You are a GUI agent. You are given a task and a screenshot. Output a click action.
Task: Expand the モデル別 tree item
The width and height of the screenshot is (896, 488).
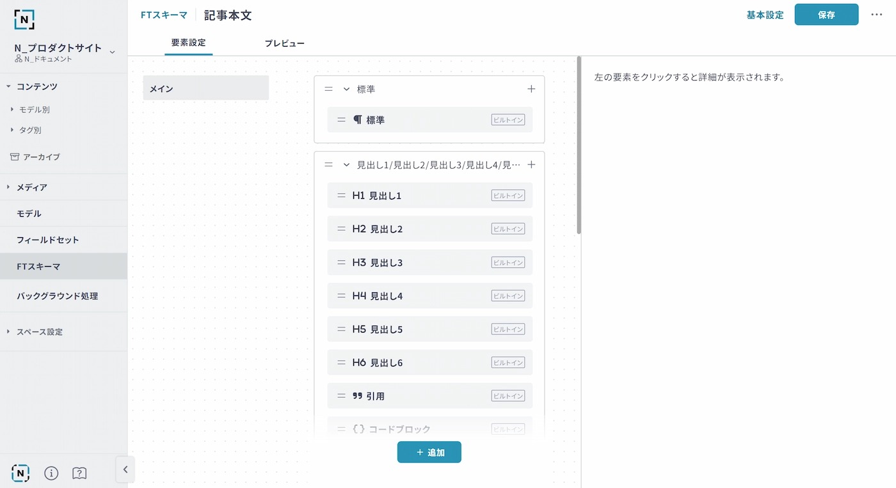tap(12, 109)
